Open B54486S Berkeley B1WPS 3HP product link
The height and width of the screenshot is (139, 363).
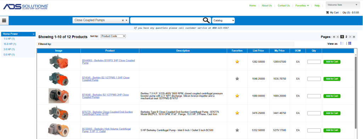coord(108,62)
